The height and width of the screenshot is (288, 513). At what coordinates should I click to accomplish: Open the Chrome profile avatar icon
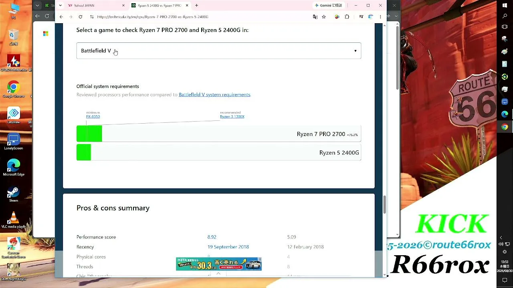pyautogui.click(x=371, y=17)
